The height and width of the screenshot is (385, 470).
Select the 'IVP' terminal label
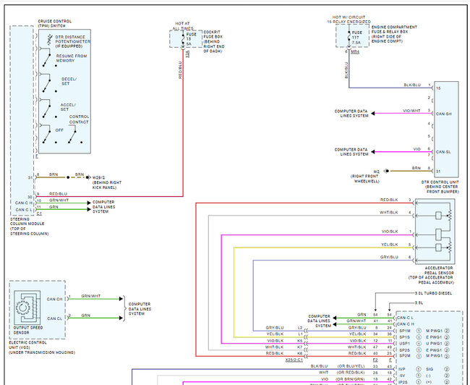coord(401,369)
